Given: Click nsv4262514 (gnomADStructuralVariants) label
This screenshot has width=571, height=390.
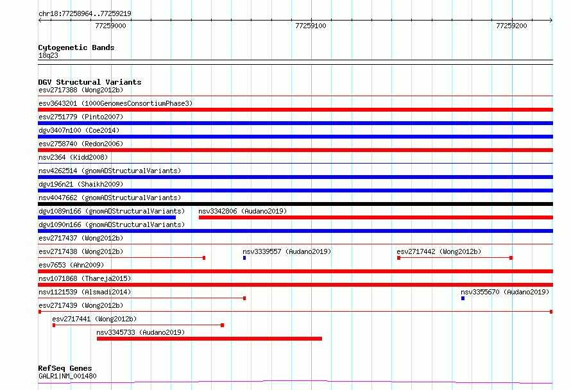Looking at the screenshot, I should (x=110, y=171).
